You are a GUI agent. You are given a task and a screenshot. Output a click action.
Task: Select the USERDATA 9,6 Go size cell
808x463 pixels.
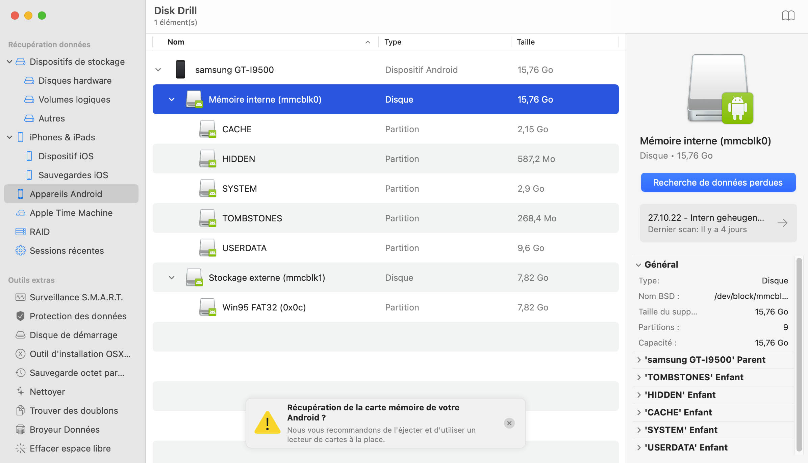pyautogui.click(x=531, y=248)
